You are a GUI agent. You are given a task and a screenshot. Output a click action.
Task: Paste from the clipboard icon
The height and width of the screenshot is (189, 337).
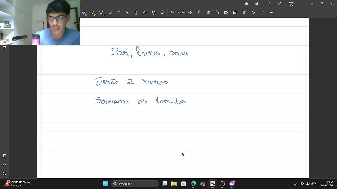click(245, 12)
